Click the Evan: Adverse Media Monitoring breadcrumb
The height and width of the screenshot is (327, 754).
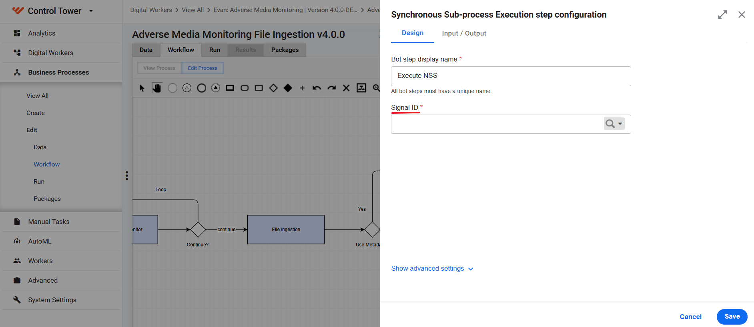tap(285, 10)
